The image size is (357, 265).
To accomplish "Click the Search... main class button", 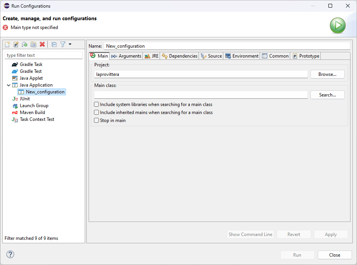I will click(x=327, y=95).
